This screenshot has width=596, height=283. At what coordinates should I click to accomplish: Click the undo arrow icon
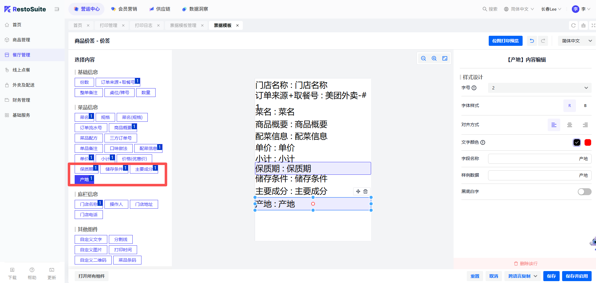click(x=532, y=41)
